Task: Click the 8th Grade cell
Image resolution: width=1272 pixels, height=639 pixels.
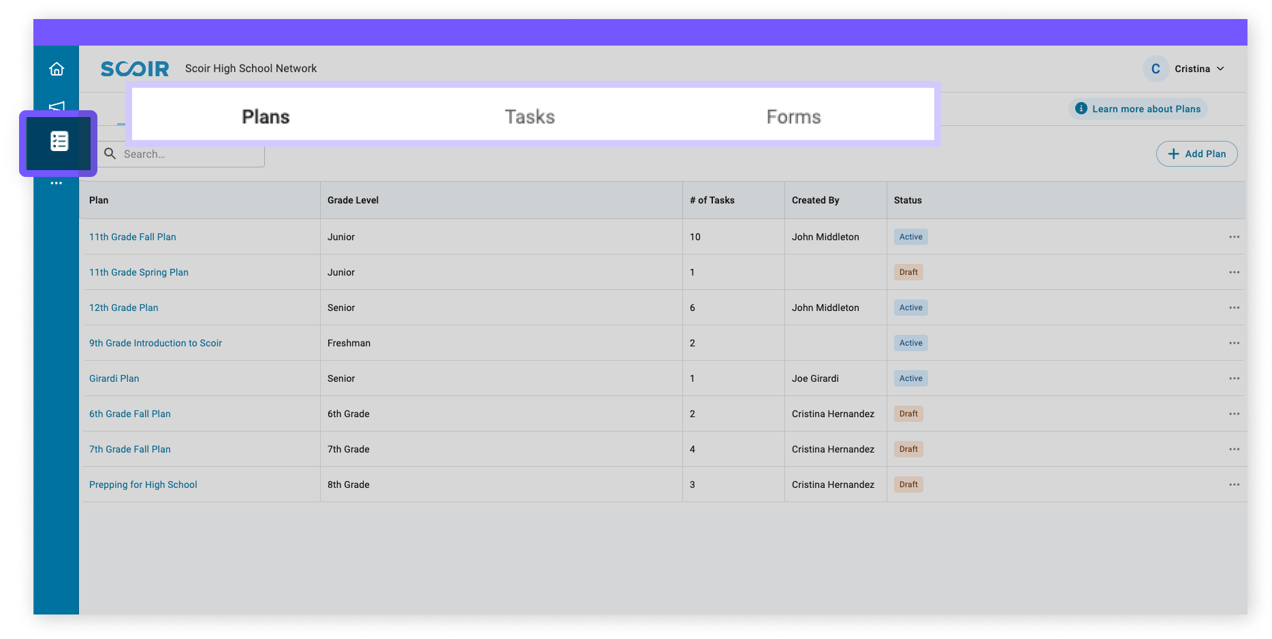Action: coord(348,485)
